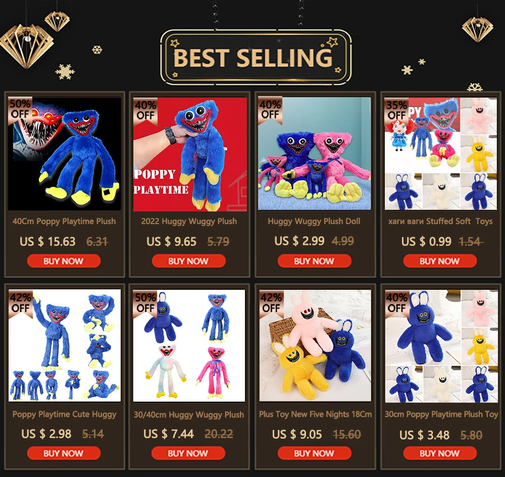Buy the Plus Toy New Five Nights 18Cm
The width and height of the screenshot is (505, 477).
[x=314, y=453]
